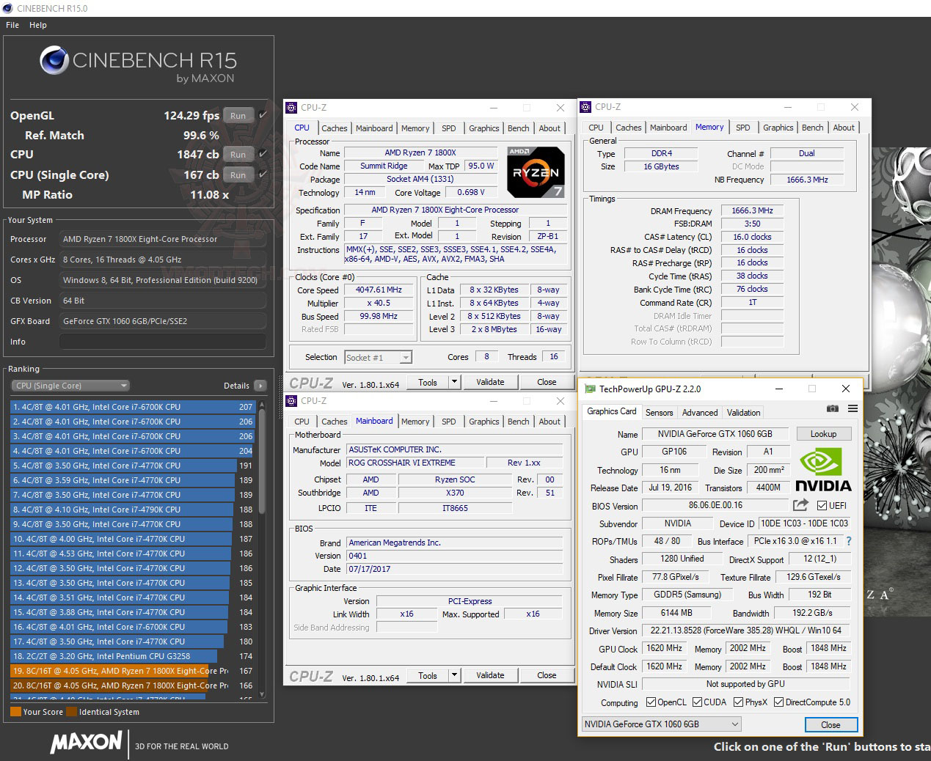Switch to the Sensors tab in GPU-Z
Screen dimensions: 931x761
659,412
